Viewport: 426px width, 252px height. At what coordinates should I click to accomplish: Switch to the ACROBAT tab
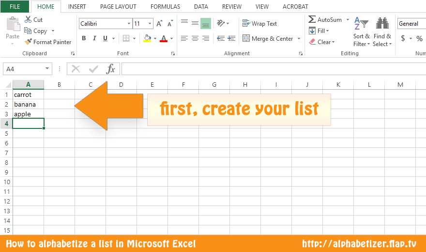point(295,6)
